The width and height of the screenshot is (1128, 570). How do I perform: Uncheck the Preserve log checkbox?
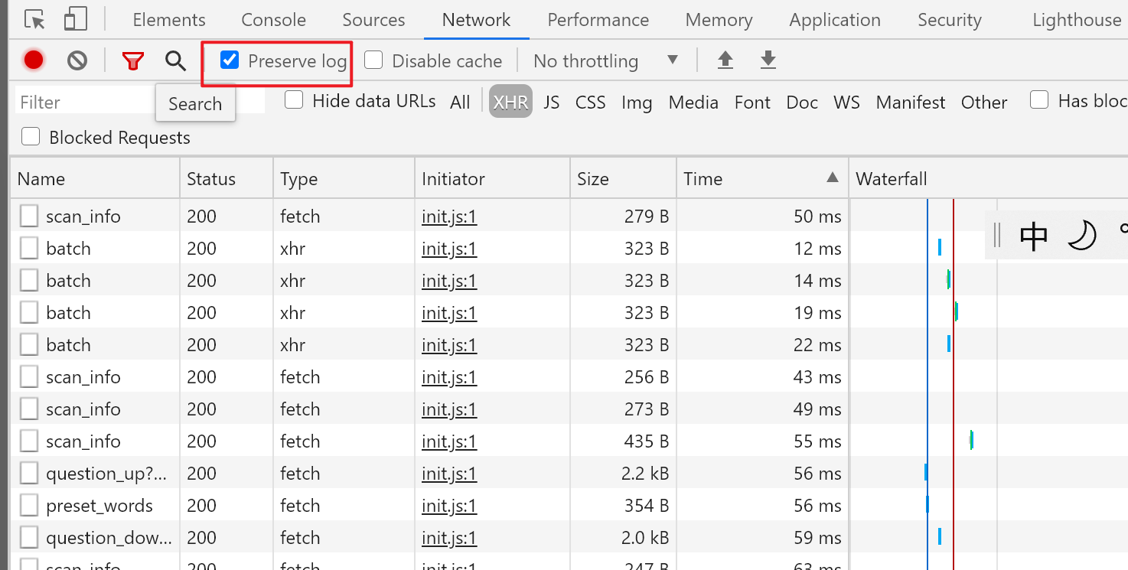230,60
